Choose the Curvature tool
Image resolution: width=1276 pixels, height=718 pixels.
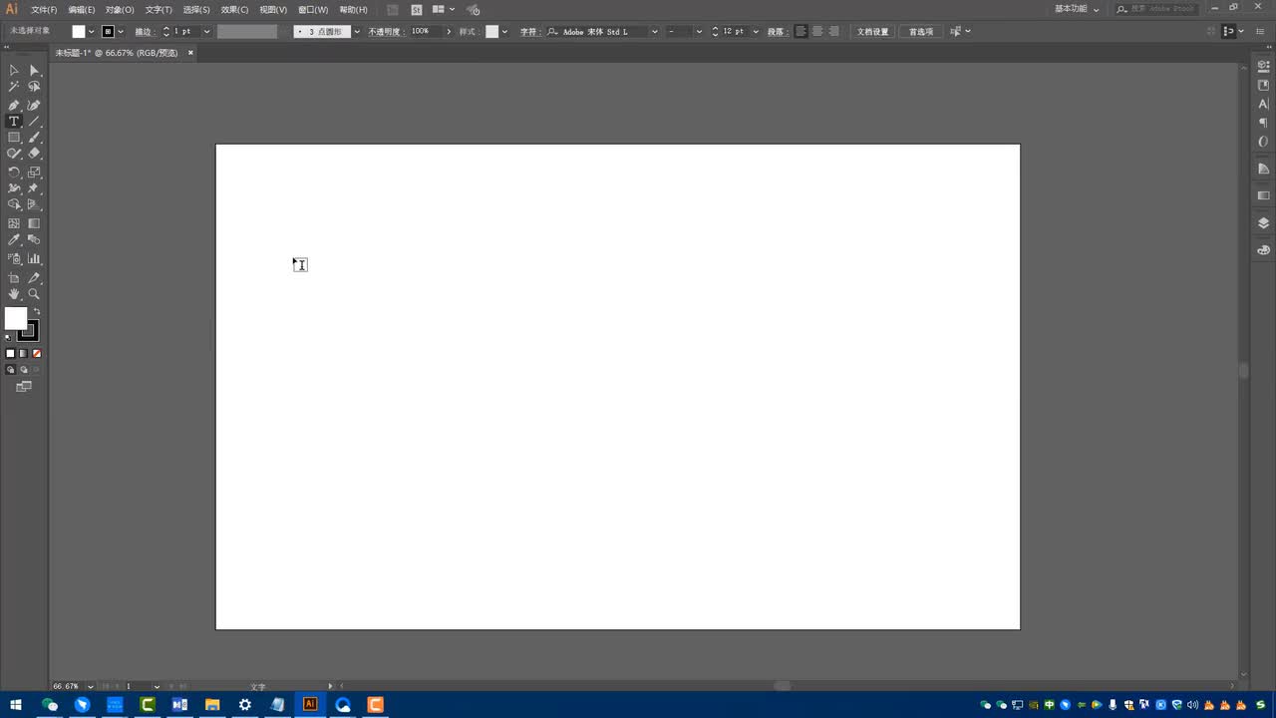tap(34, 105)
